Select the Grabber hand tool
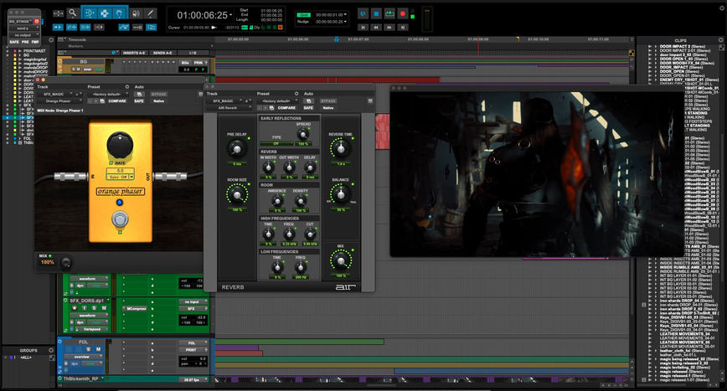The image size is (727, 391). pyautogui.click(x=119, y=13)
